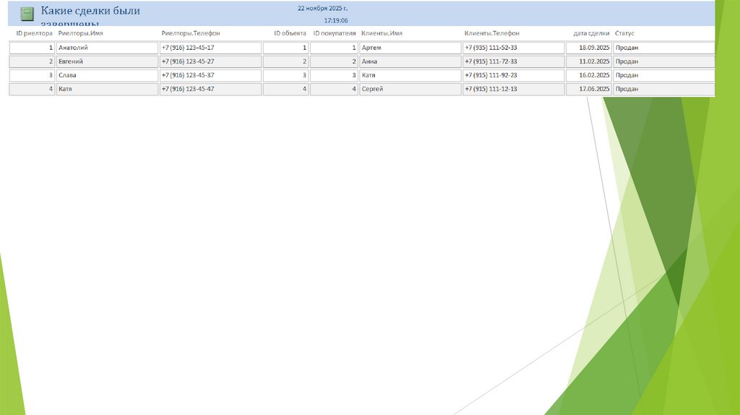
Task: Click status 'Продан' in Евгений's row
Action: (x=664, y=61)
